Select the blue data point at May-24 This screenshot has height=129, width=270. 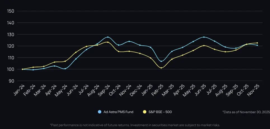tap(65, 69)
